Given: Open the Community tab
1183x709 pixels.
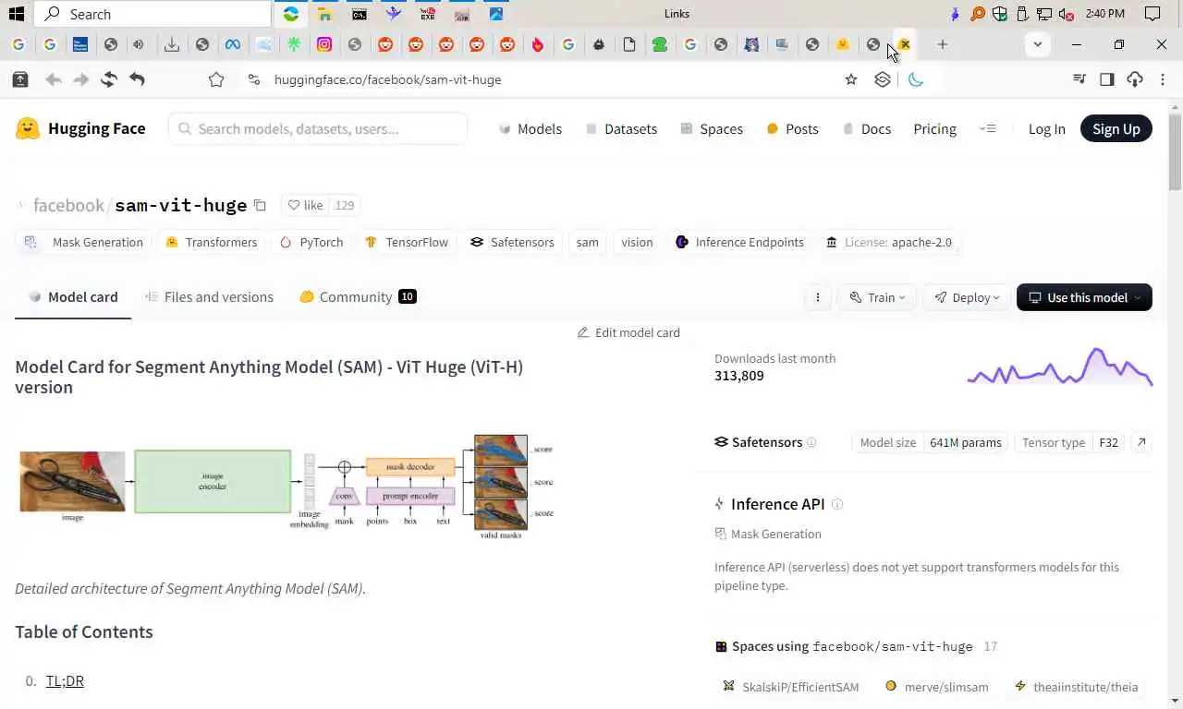Looking at the screenshot, I should [x=358, y=297].
